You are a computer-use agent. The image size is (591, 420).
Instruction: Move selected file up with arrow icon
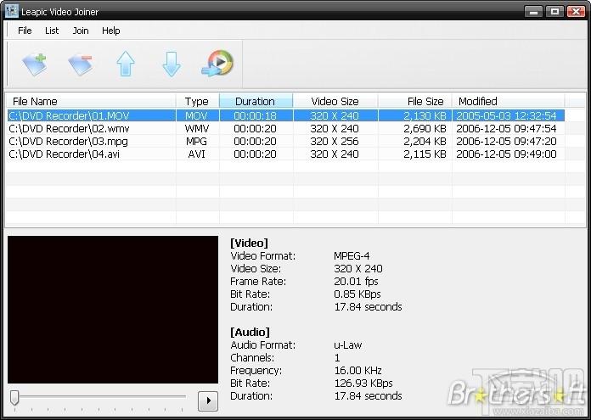126,64
